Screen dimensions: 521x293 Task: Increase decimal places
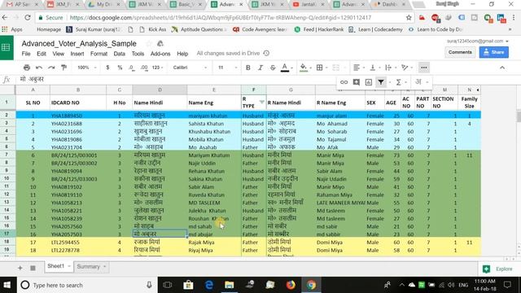coord(144,68)
